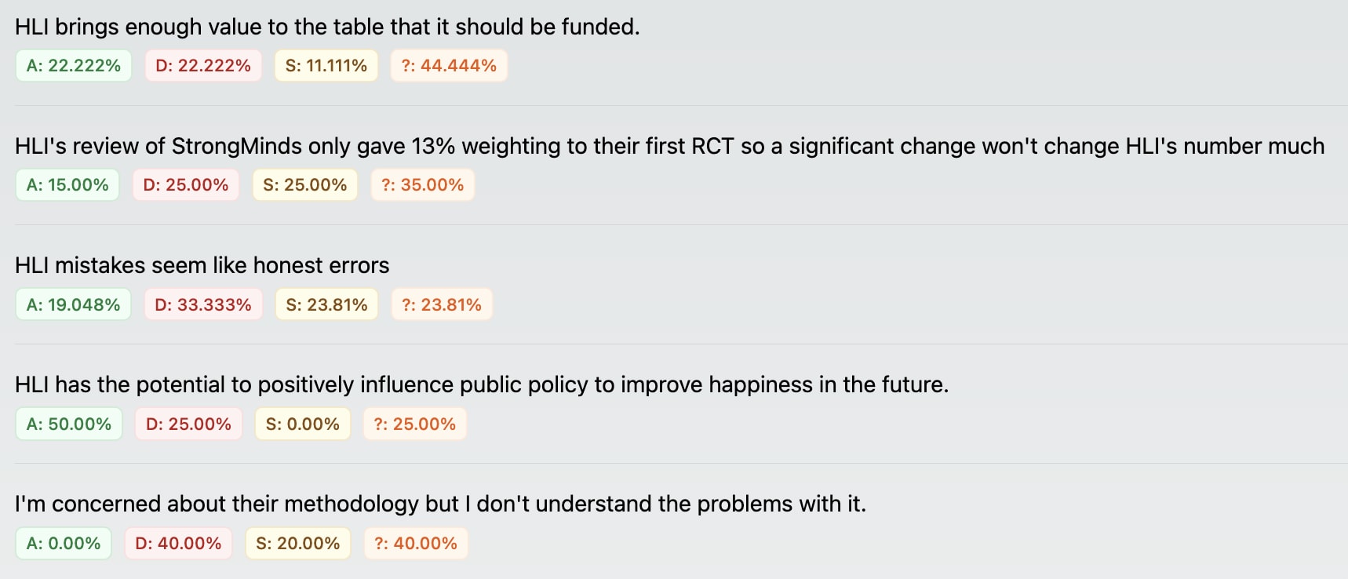Click the 'A: 19.048%' agree badge

point(74,304)
